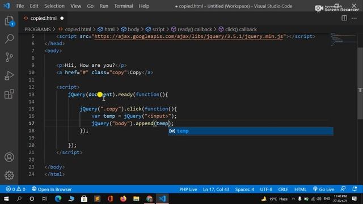Open Office from the taskbar

click(x=110, y=199)
